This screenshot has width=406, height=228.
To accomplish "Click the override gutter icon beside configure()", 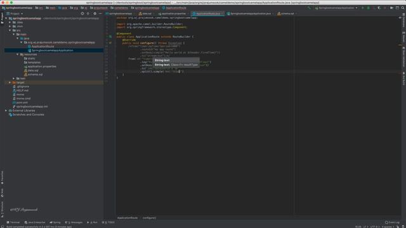I will [x=110, y=43].
